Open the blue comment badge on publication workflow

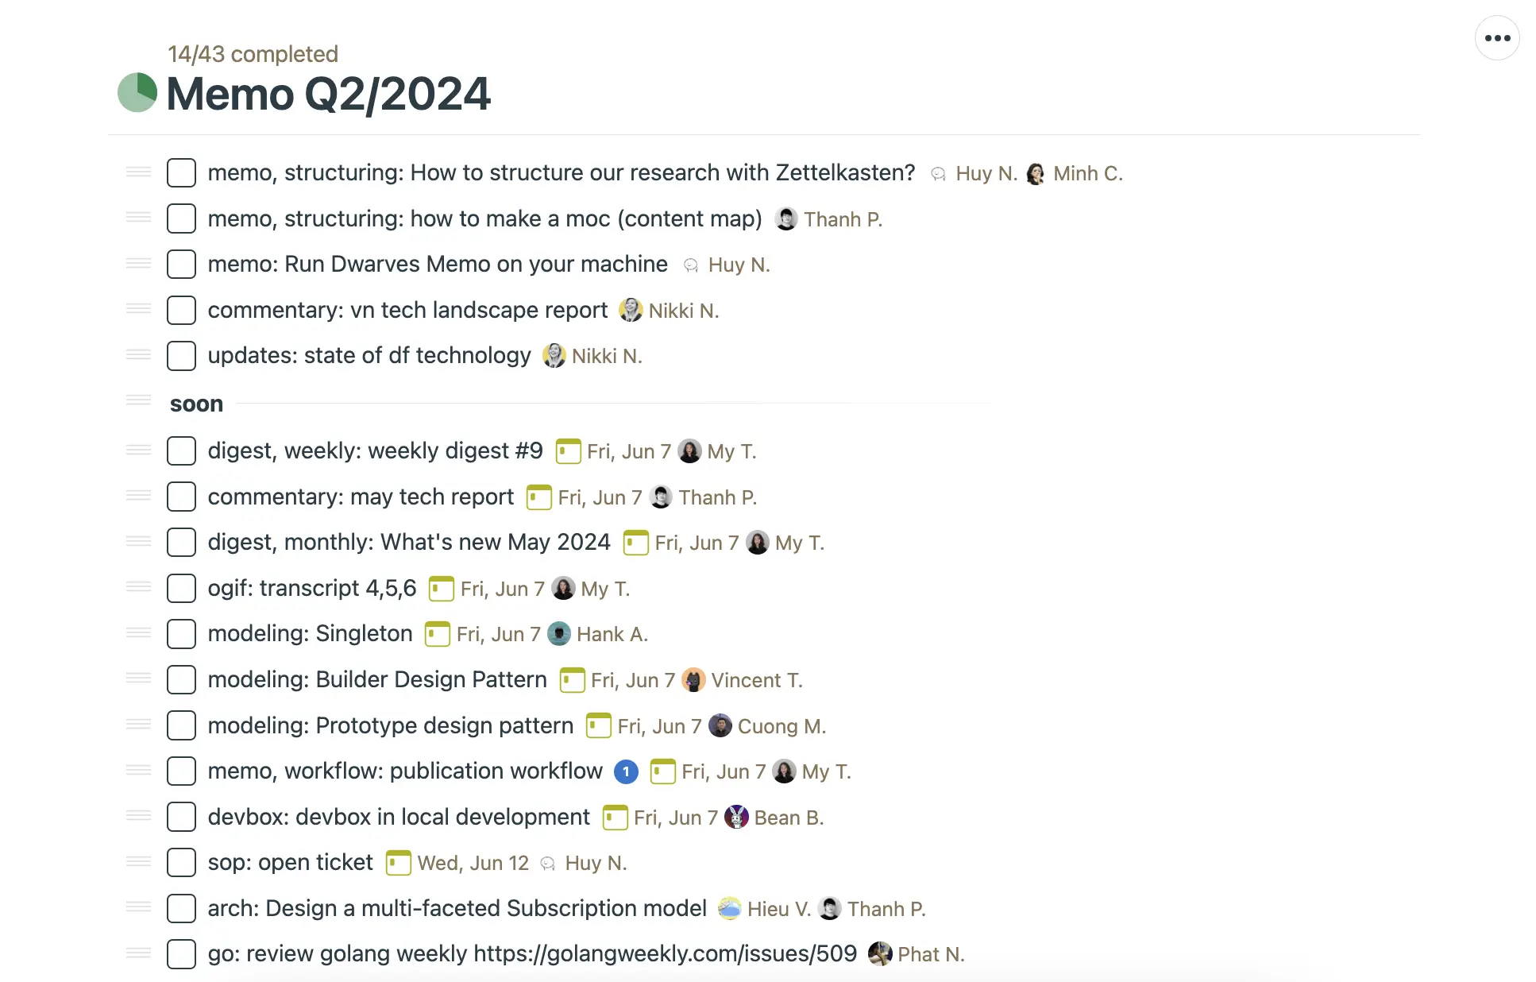click(x=626, y=771)
